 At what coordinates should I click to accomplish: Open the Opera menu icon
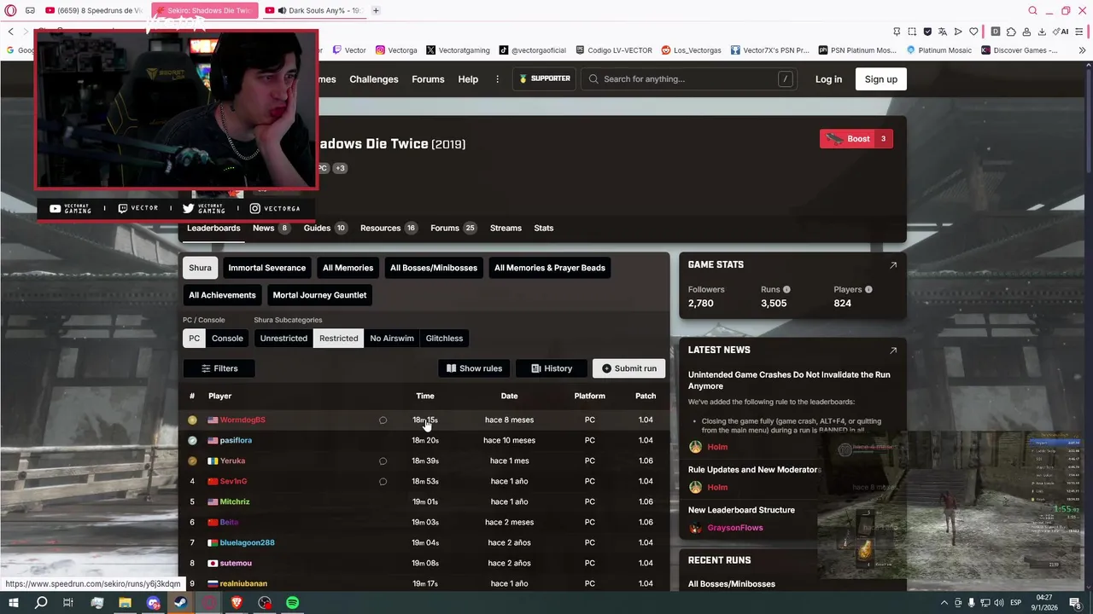point(10,10)
